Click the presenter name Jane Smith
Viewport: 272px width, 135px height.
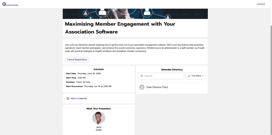[99, 129]
